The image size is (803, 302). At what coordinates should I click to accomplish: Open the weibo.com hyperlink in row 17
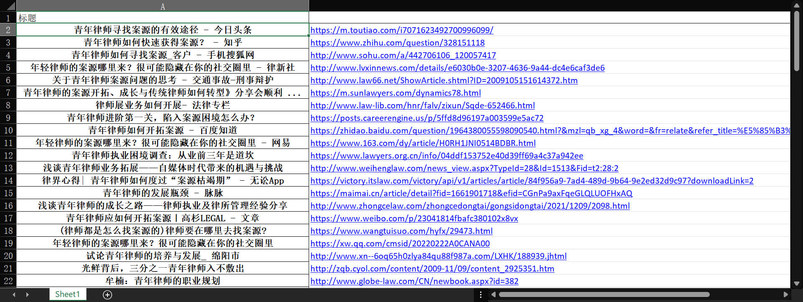pos(414,218)
